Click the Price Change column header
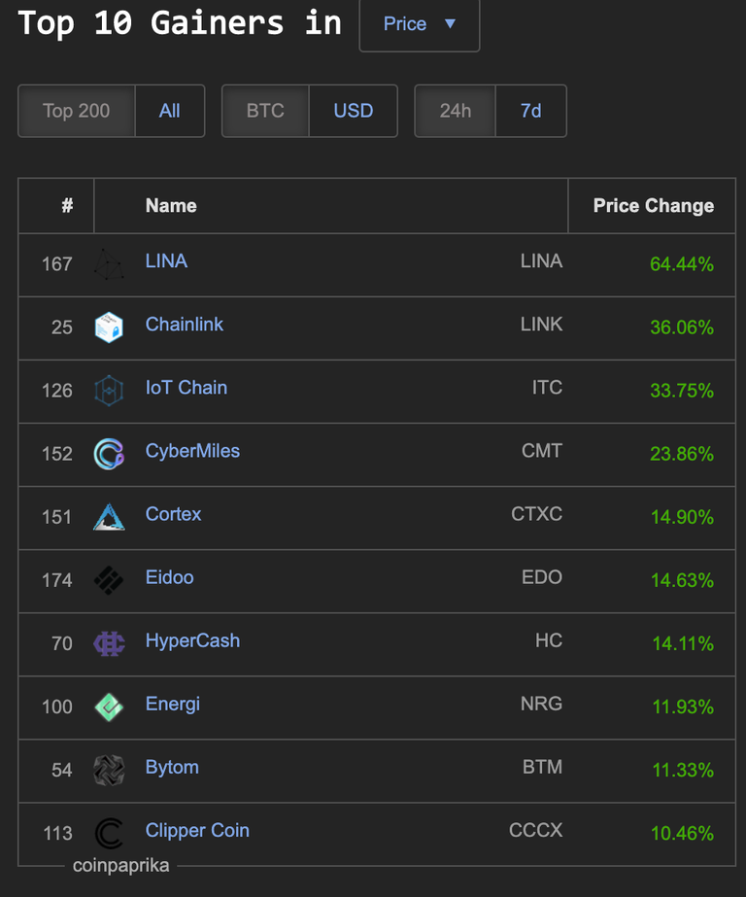The width and height of the screenshot is (746, 897). pos(654,205)
